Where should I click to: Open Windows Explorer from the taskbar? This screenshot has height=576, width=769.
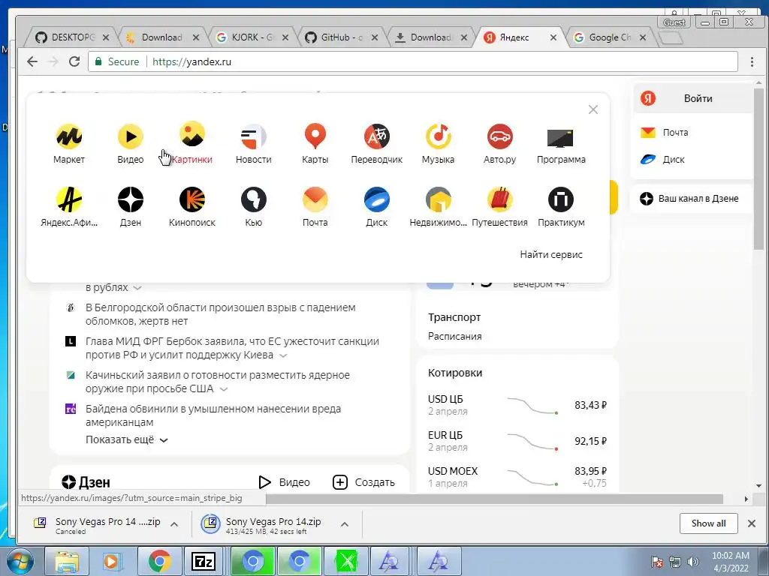(x=67, y=561)
